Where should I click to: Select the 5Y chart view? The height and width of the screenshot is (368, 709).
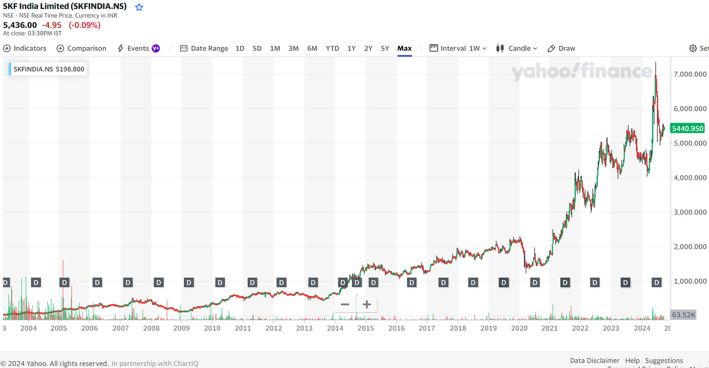tap(385, 48)
